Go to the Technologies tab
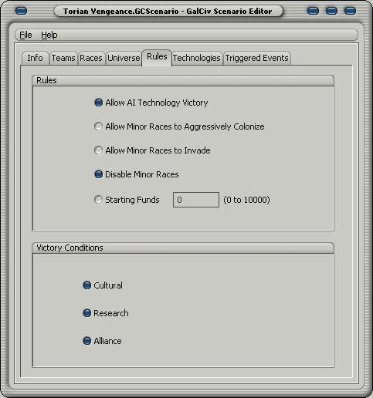The image size is (373, 398). tap(197, 58)
